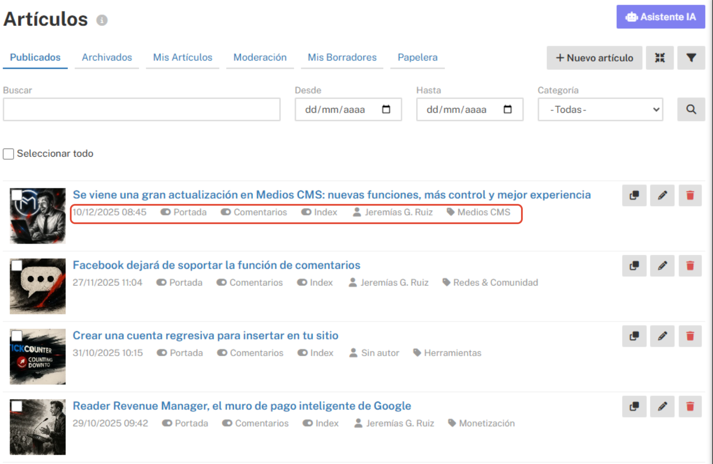Check the Seleccionar todo checkbox
The image size is (713, 464).
coord(8,154)
